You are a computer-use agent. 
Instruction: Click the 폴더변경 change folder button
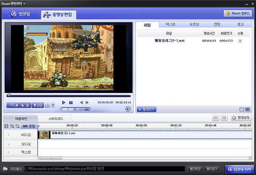[195, 169]
